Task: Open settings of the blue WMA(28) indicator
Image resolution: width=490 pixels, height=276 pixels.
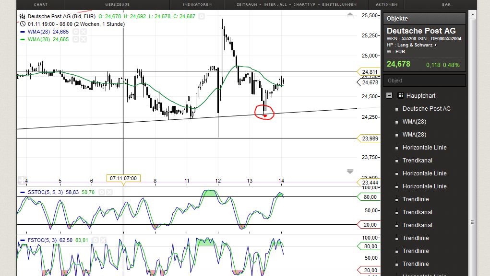Action: [x=76, y=32]
